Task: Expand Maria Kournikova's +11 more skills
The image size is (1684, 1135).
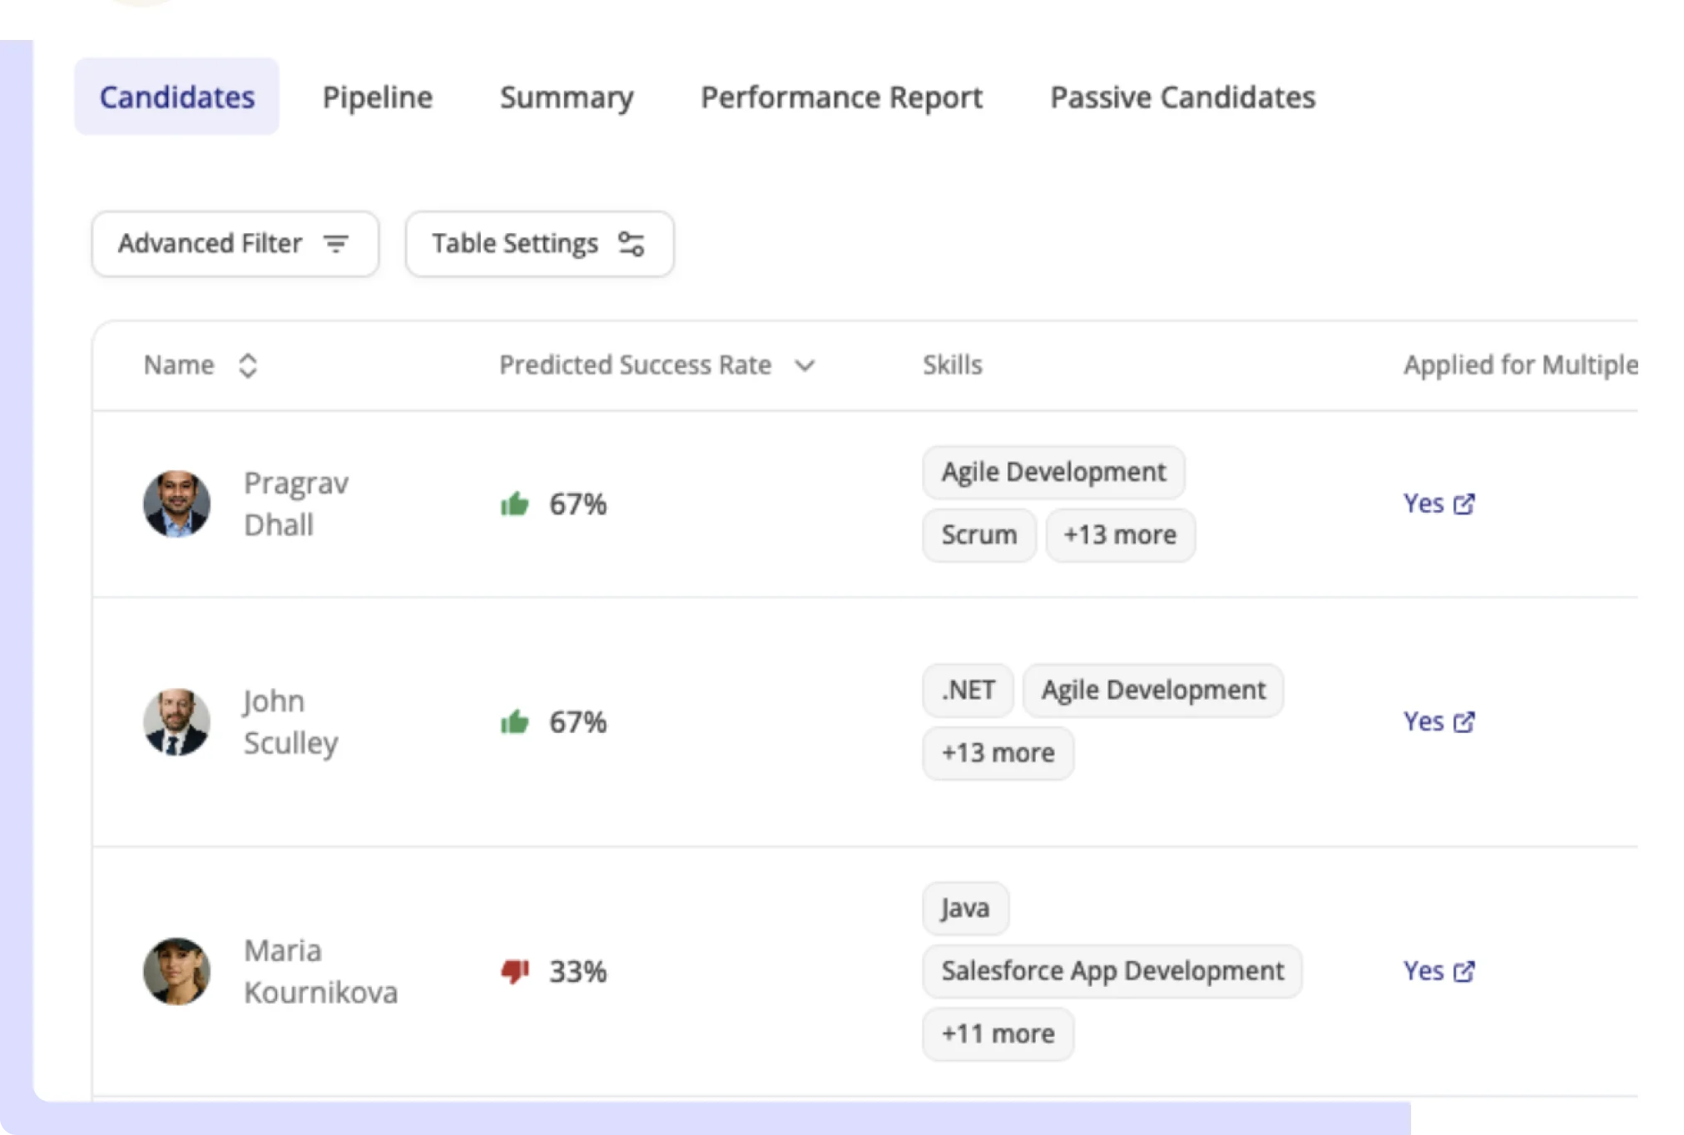Action: coord(997,1033)
